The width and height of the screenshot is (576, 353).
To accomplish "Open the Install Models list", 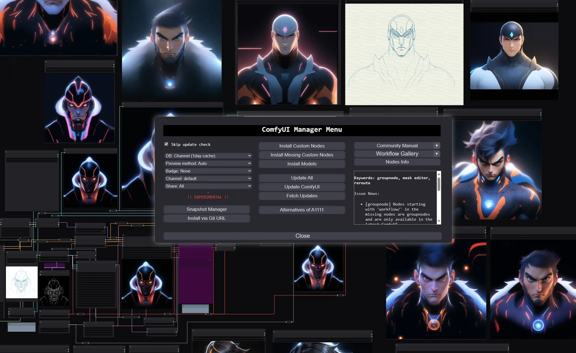I will point(302,164).
